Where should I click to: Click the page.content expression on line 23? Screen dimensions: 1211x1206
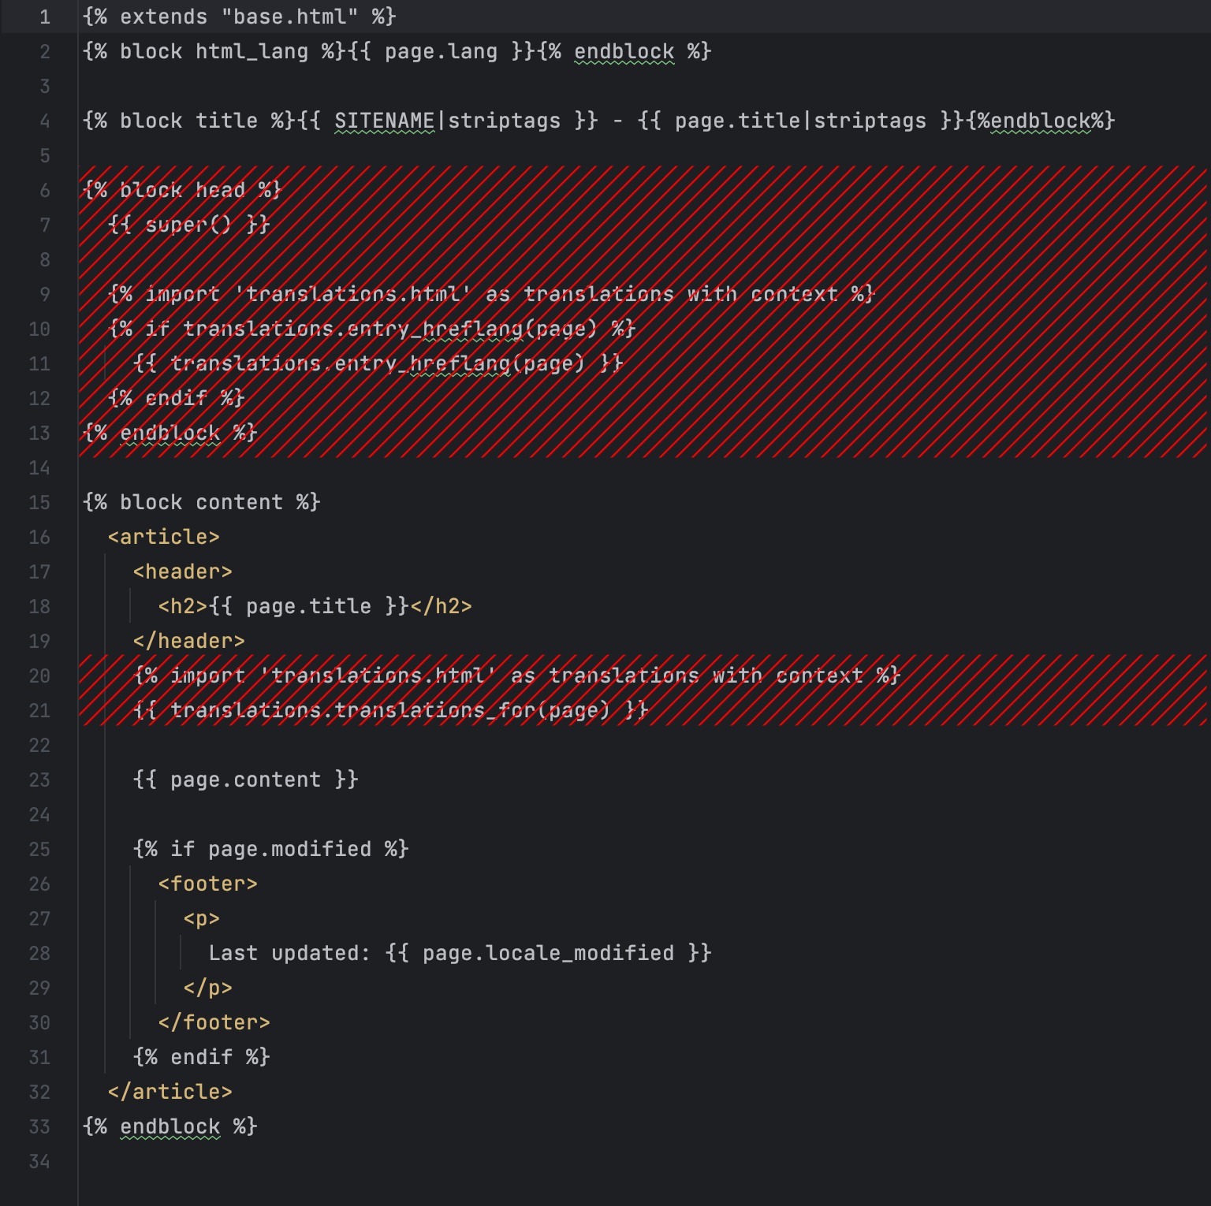pos(245,780)
